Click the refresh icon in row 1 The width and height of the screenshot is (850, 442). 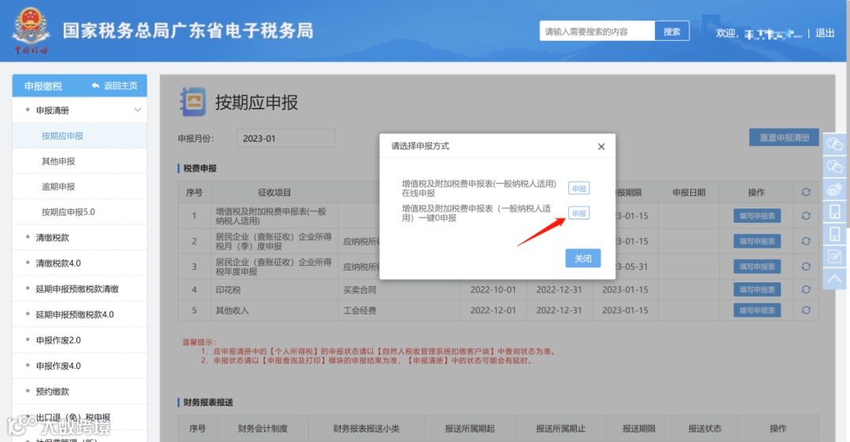(x=806, y=215)
